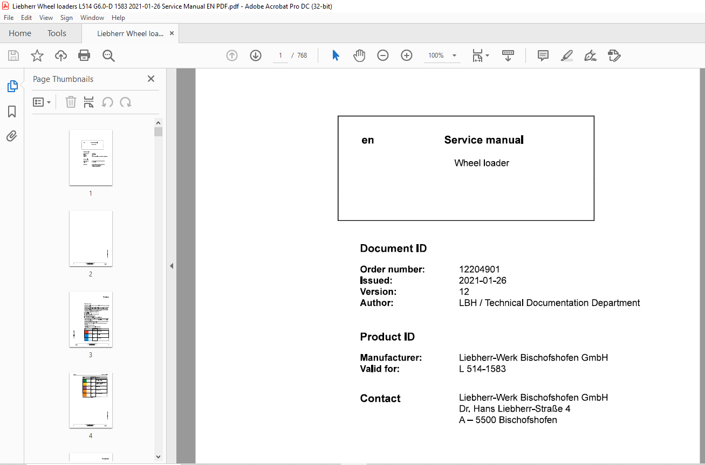Viewport: 705px width, 465px height.
Task: Add a comment sticky note
Action: pyautogui.click(x=543, y=55)
